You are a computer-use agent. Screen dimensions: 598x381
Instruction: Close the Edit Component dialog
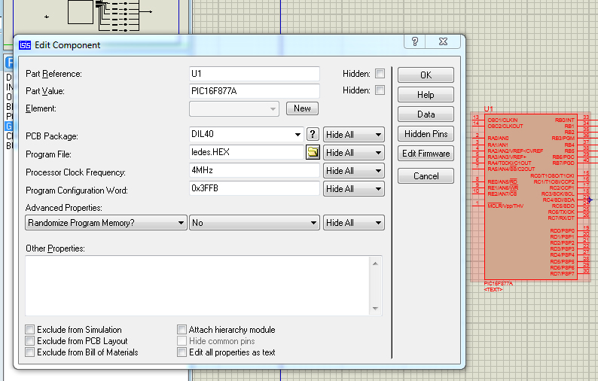443,41
